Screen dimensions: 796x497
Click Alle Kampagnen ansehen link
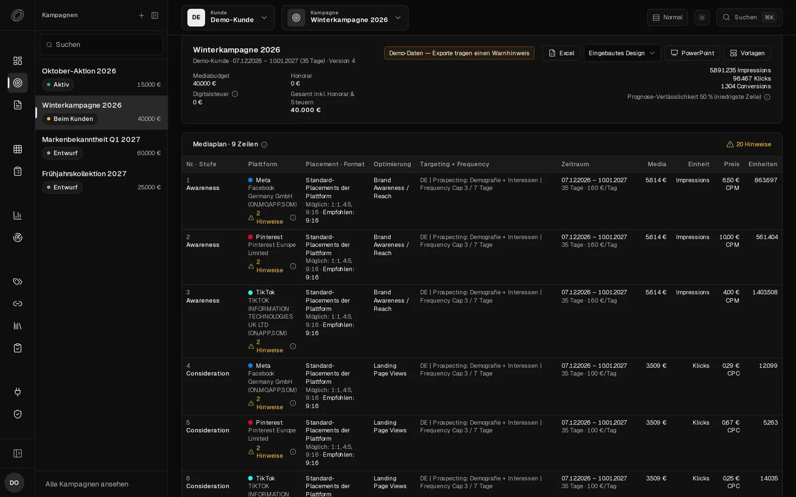coord(87,484)
